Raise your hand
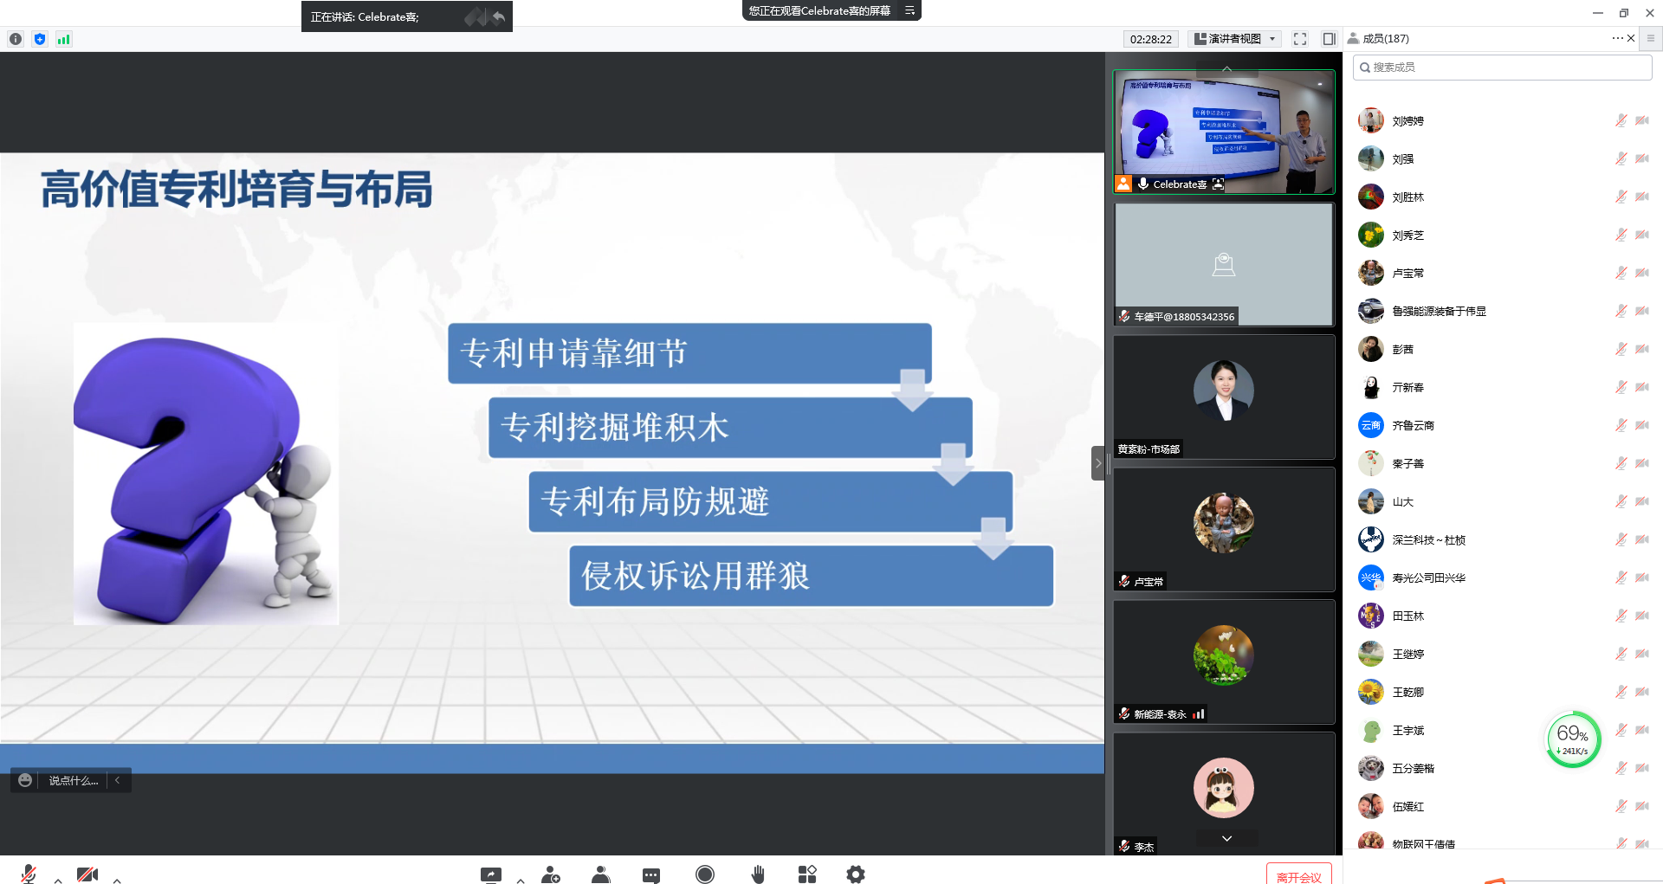The image size is (1663, 884). click(x=758, y=874)
